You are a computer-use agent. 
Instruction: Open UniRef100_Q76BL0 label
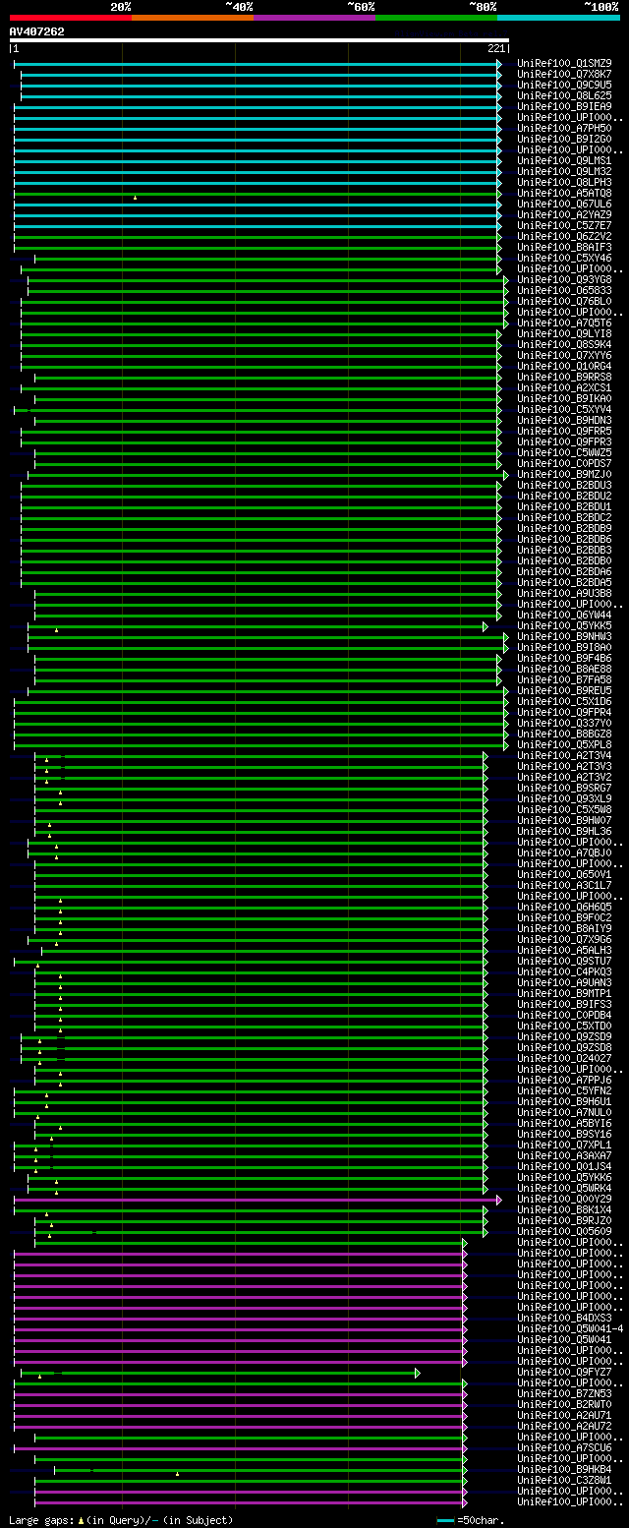565,302
